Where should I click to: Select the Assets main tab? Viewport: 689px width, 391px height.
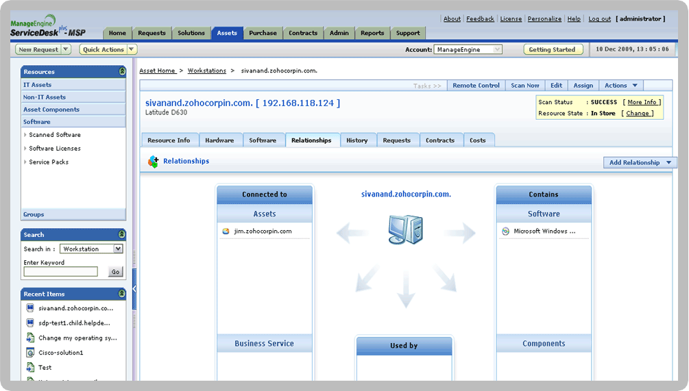coord(227,33)
